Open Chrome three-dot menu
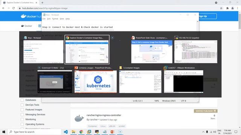 [x=238, y=8]
